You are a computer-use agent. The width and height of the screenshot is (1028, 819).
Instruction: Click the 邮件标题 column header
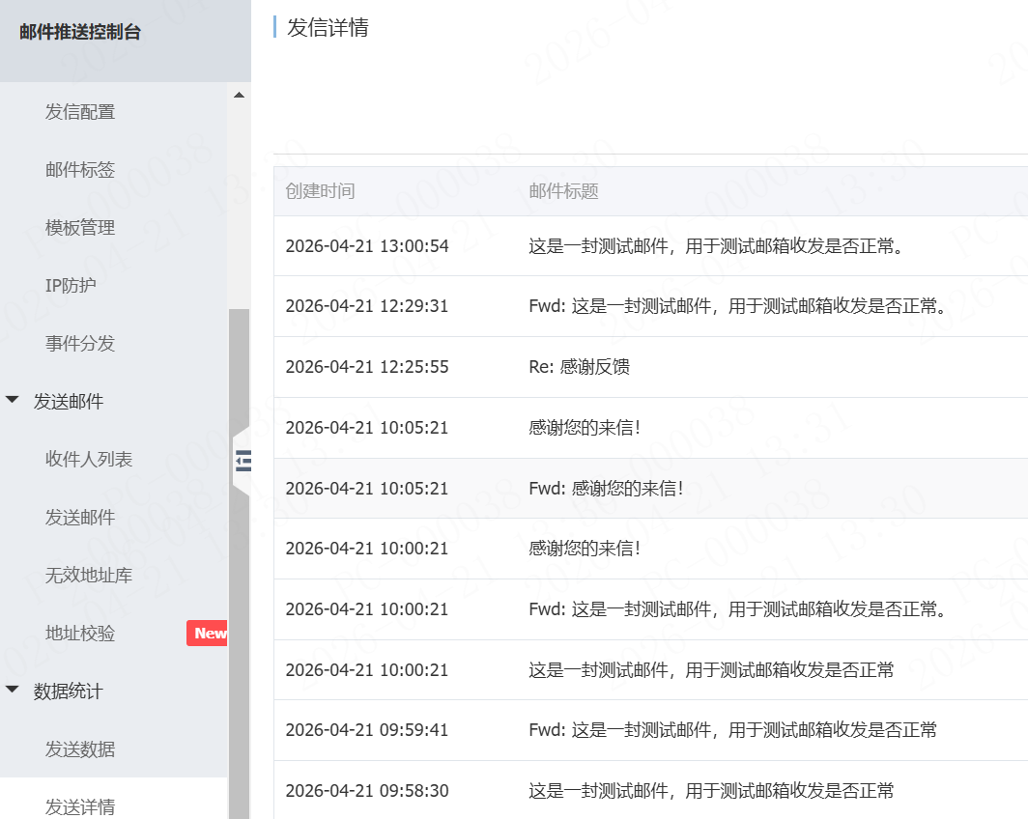pos(562,191)
